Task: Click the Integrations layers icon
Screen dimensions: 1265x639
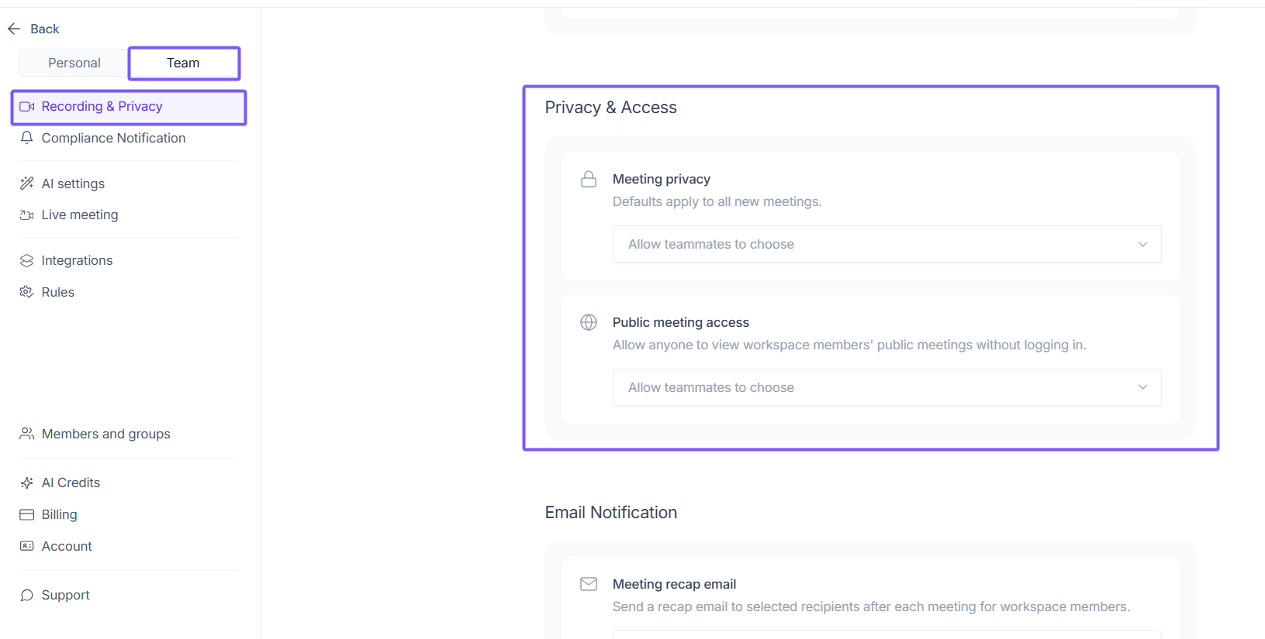Action: pyautogui.click(x=27, y=261)
